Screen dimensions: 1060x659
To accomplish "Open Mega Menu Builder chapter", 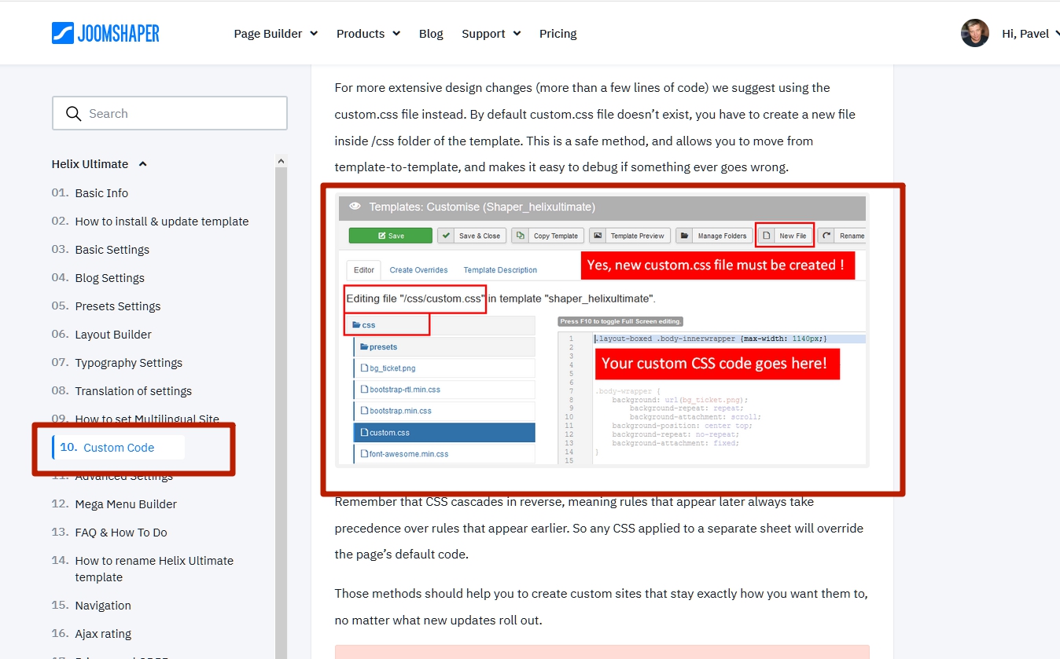I will click(x=126, y=504).
